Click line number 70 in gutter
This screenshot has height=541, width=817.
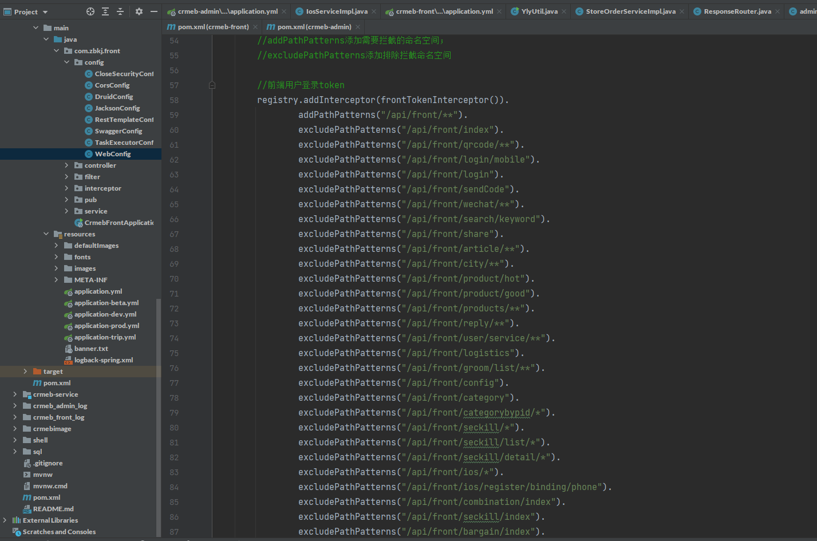tap(174, 279)
